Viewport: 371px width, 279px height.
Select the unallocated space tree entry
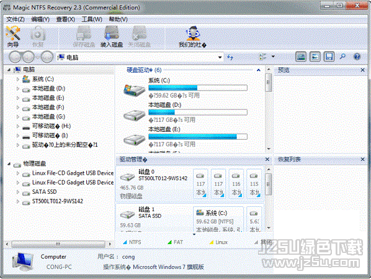click(65, 145)
